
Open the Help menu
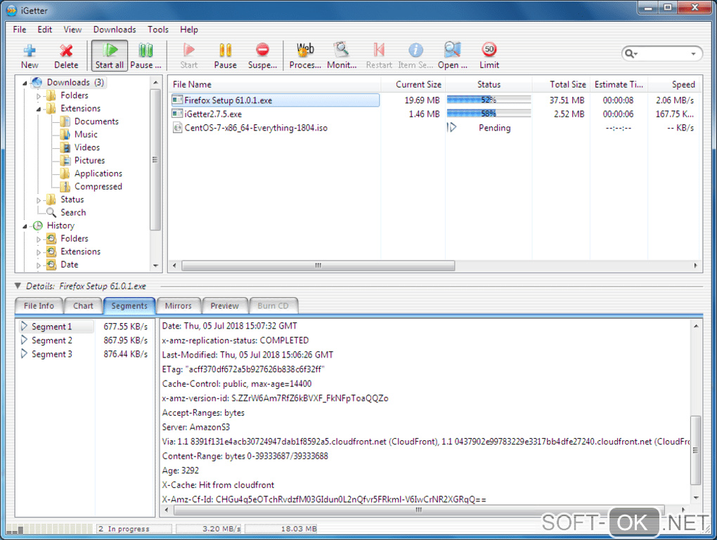[x=189, y=29]
